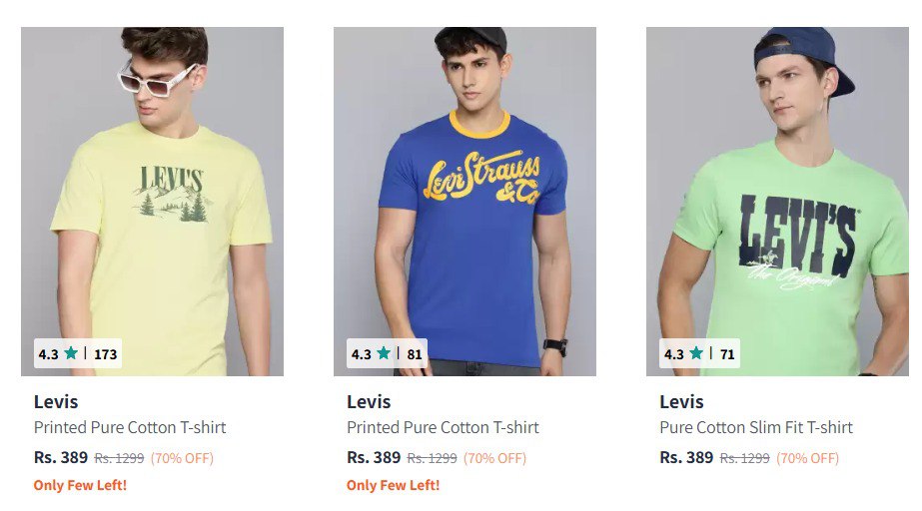Open the blue Levi Strauss T-shirt image
922x511 pixels.
coord(464,200)
